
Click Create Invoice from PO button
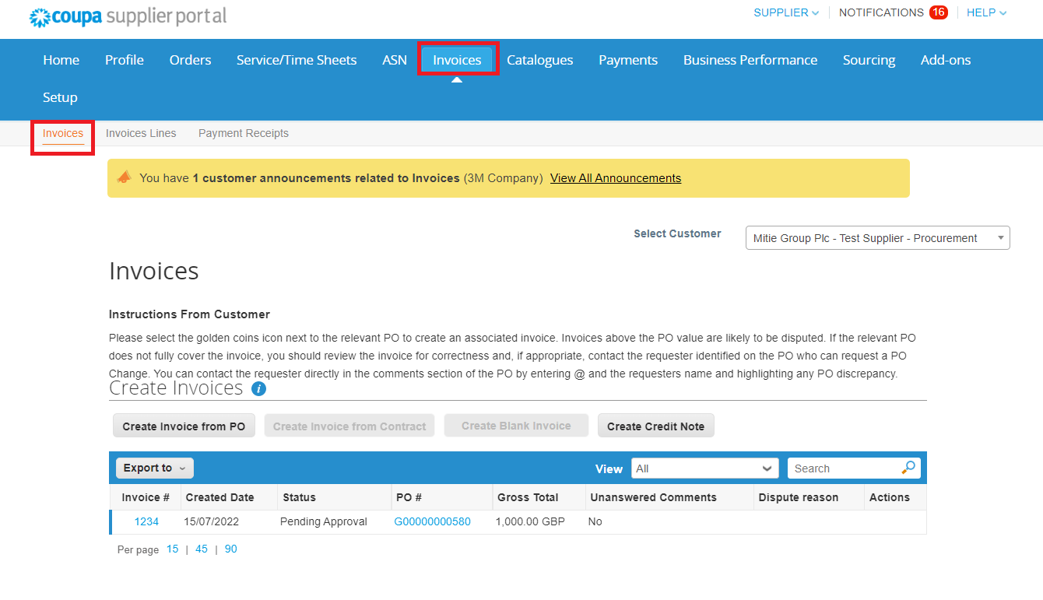pos(184,426)
